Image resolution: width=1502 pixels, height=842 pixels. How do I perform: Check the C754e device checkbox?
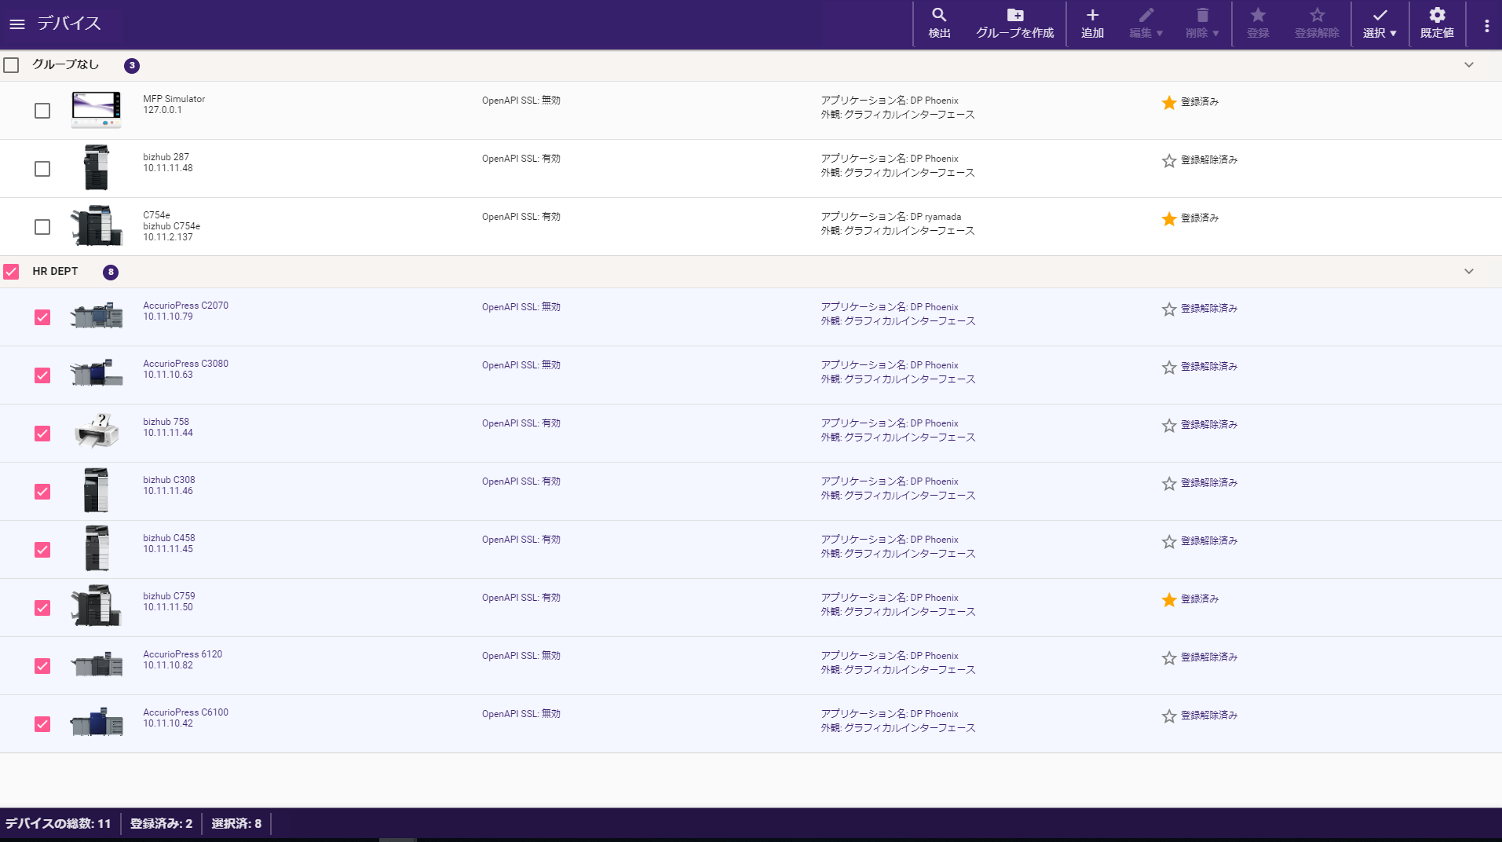[42, 227]
